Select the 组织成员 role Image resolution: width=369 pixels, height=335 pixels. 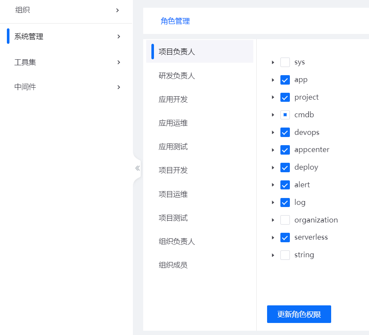tap(173, 265)
